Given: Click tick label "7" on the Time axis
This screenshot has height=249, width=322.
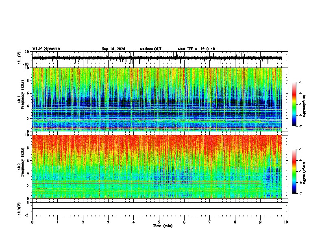Looking at the screenshot, I should pyautogui.click(x=210, y=222).
